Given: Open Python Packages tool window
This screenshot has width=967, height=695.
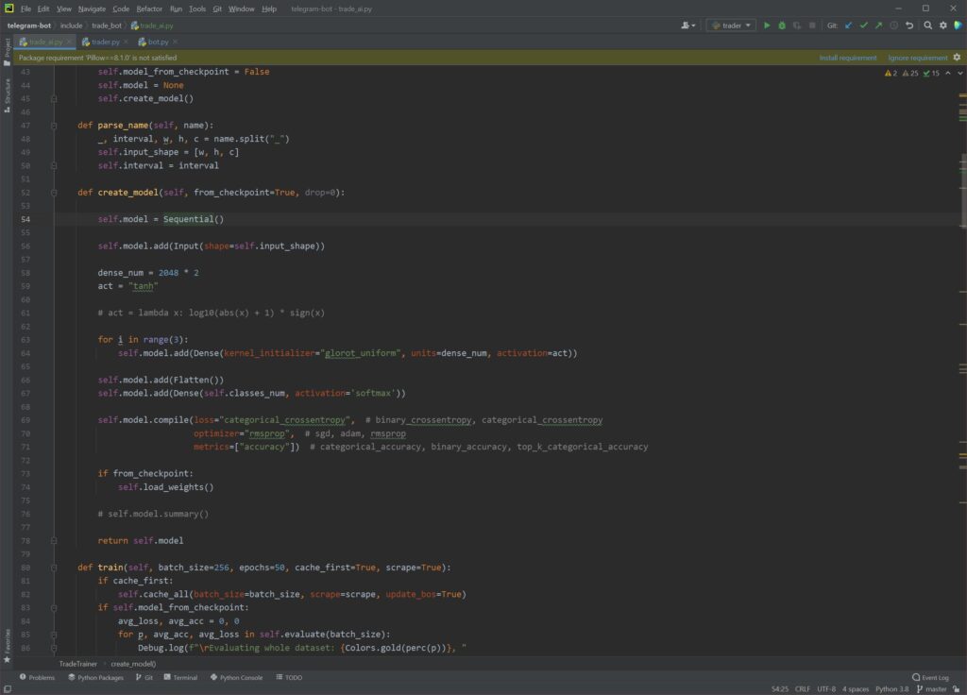Looking at the screenshot, I should [x=95, y=677].
